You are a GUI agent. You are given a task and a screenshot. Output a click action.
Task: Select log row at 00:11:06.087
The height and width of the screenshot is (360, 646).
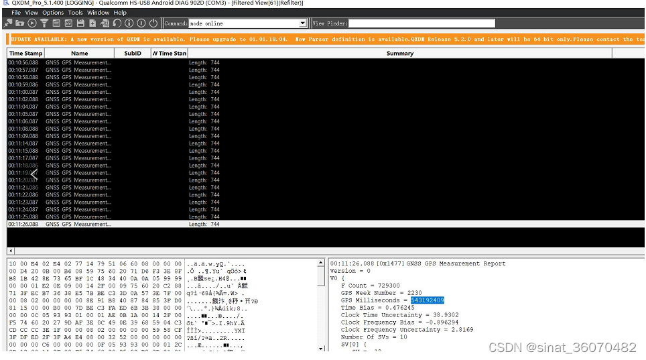(x=326, y=121)
